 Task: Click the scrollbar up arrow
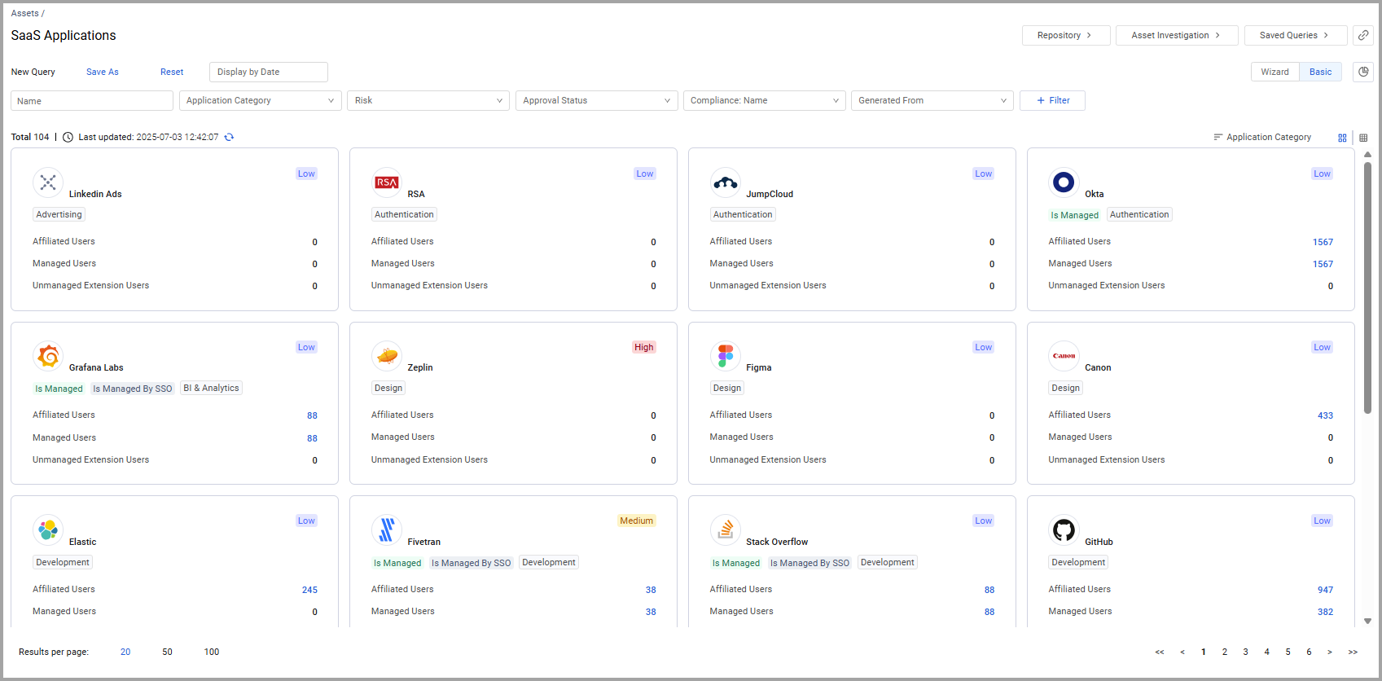1367,154
